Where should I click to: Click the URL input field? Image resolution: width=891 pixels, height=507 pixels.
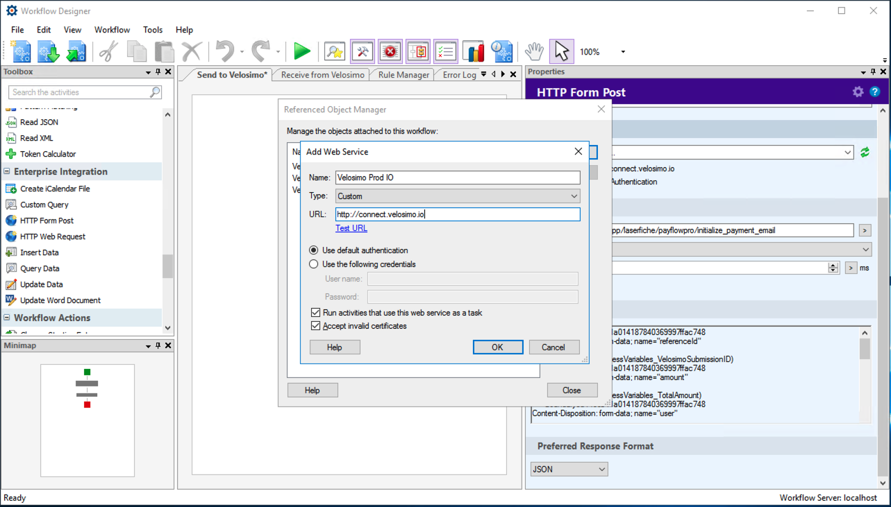[458, 214]
